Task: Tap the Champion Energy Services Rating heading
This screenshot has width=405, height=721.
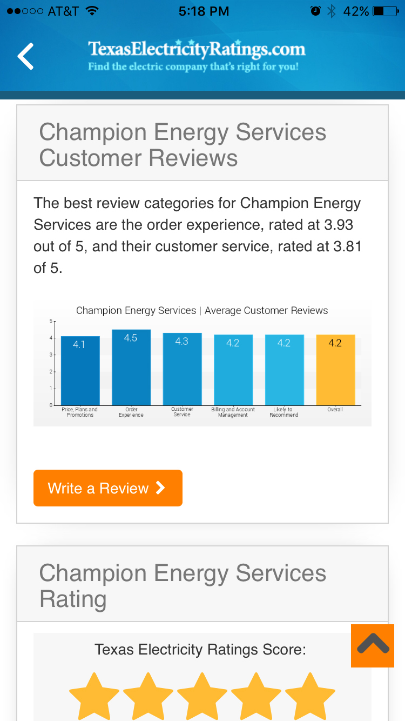Action: click(183, 586)
